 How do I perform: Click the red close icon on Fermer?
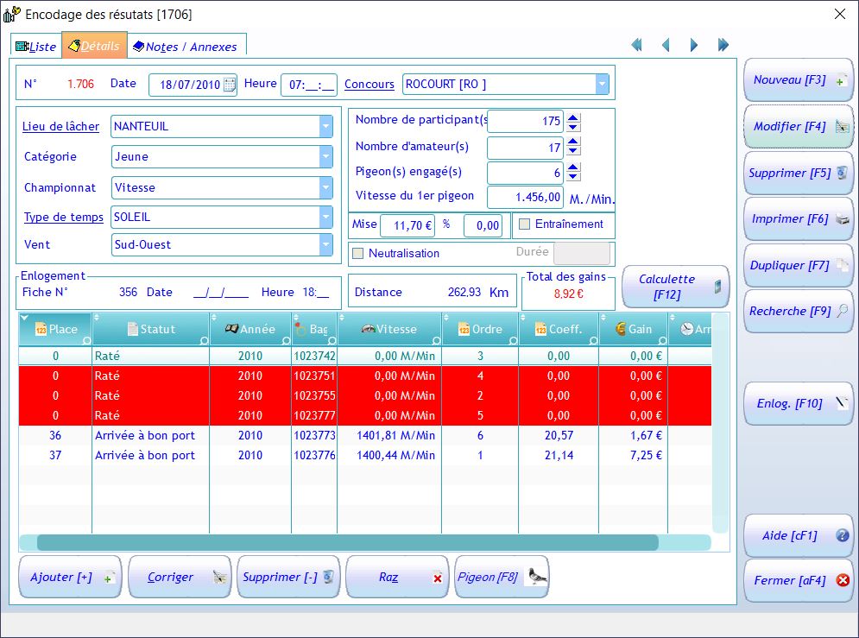tap(843, 580)
